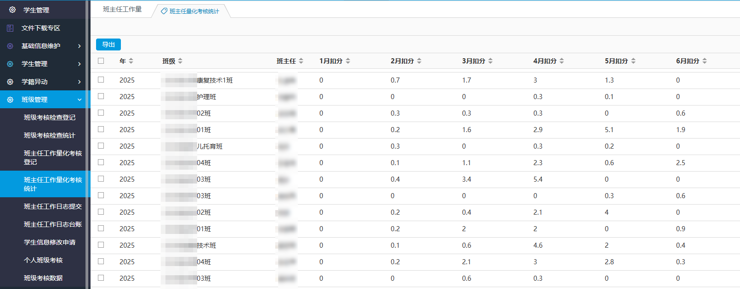Image resolution: width=740 pixels, height=289 pixels.
Task: Click the 导出 export button
Action: click(108, 44)
